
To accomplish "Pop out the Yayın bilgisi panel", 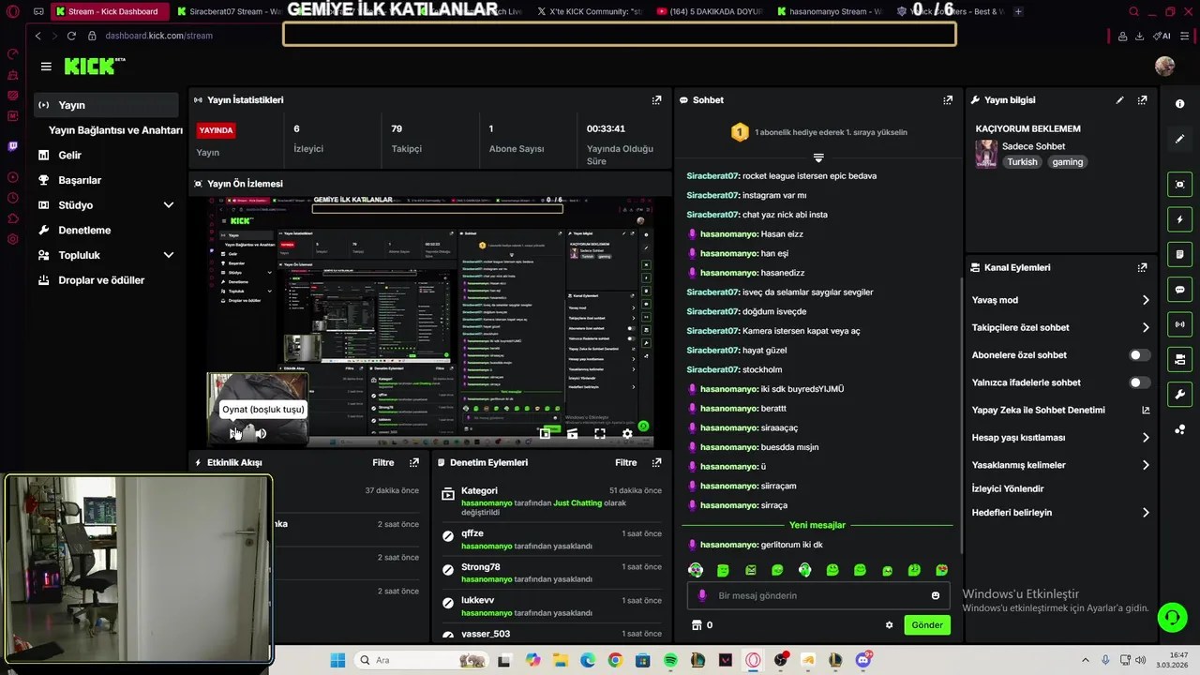I will point(1142,100).
